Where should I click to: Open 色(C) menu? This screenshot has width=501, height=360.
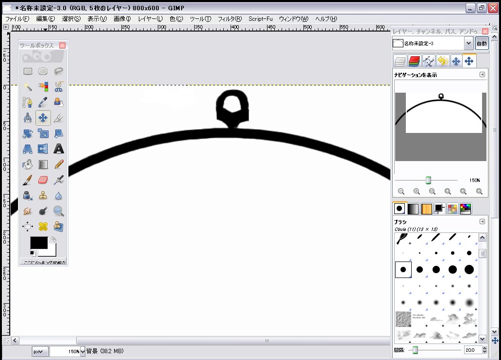(176, 19)
